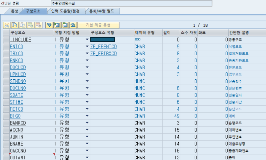Click the select-all corner box beside 구성요소 header
Image resolution: width=266 pixels, height=160 pixels.
tap(6, 33)
